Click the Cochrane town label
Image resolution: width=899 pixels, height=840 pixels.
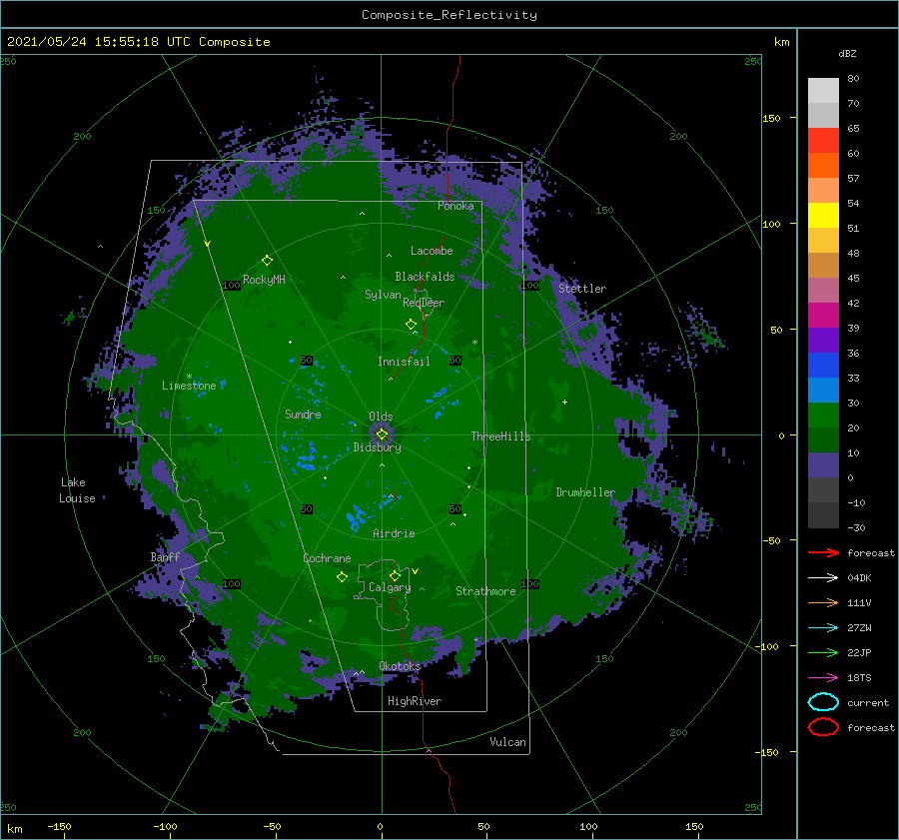[327, 558]
